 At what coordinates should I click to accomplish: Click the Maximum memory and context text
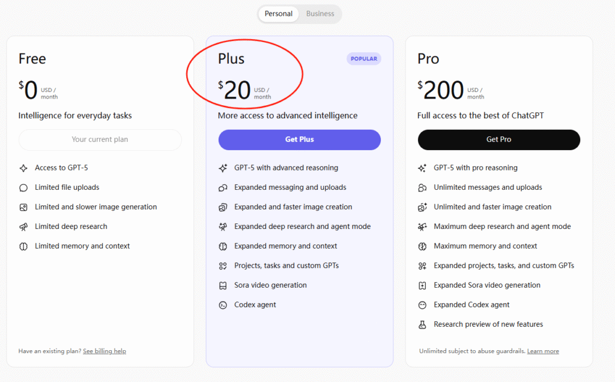pyautogui.click(x=485, y=246)
